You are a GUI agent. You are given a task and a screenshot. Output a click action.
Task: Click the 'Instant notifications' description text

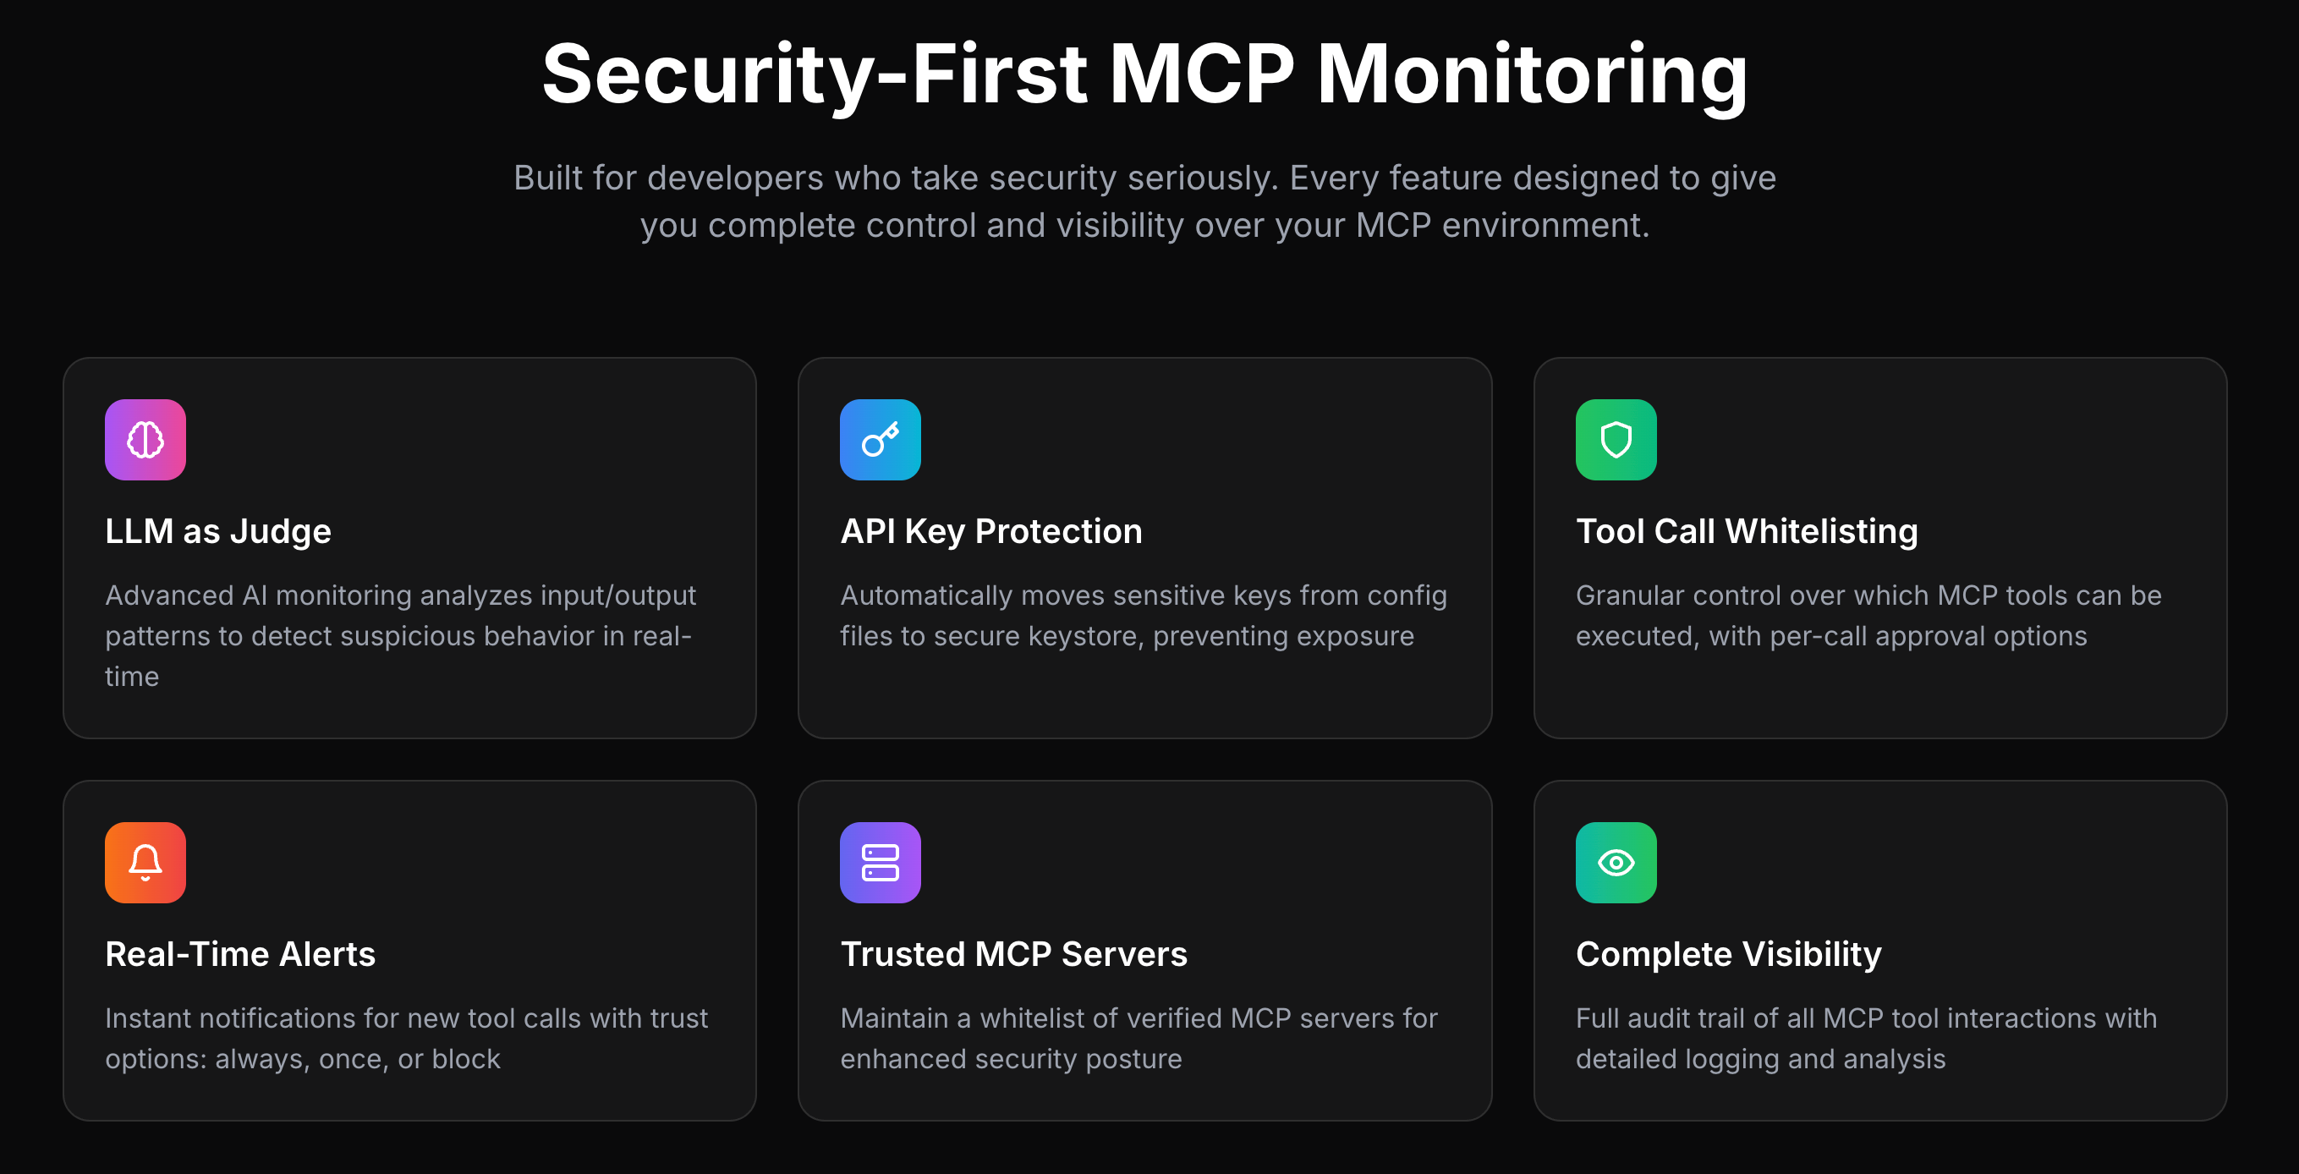(x=405, y=1038)
